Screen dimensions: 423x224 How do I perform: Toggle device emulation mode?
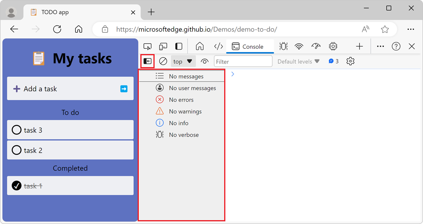tap(163, 46)
